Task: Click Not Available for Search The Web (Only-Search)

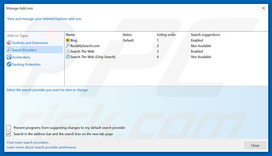Action: [x=201, y=57]
